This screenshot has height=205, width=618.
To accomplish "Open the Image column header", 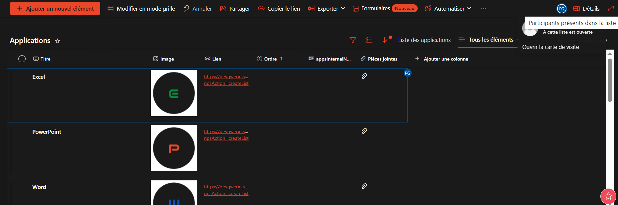I will tap(163, 59).
